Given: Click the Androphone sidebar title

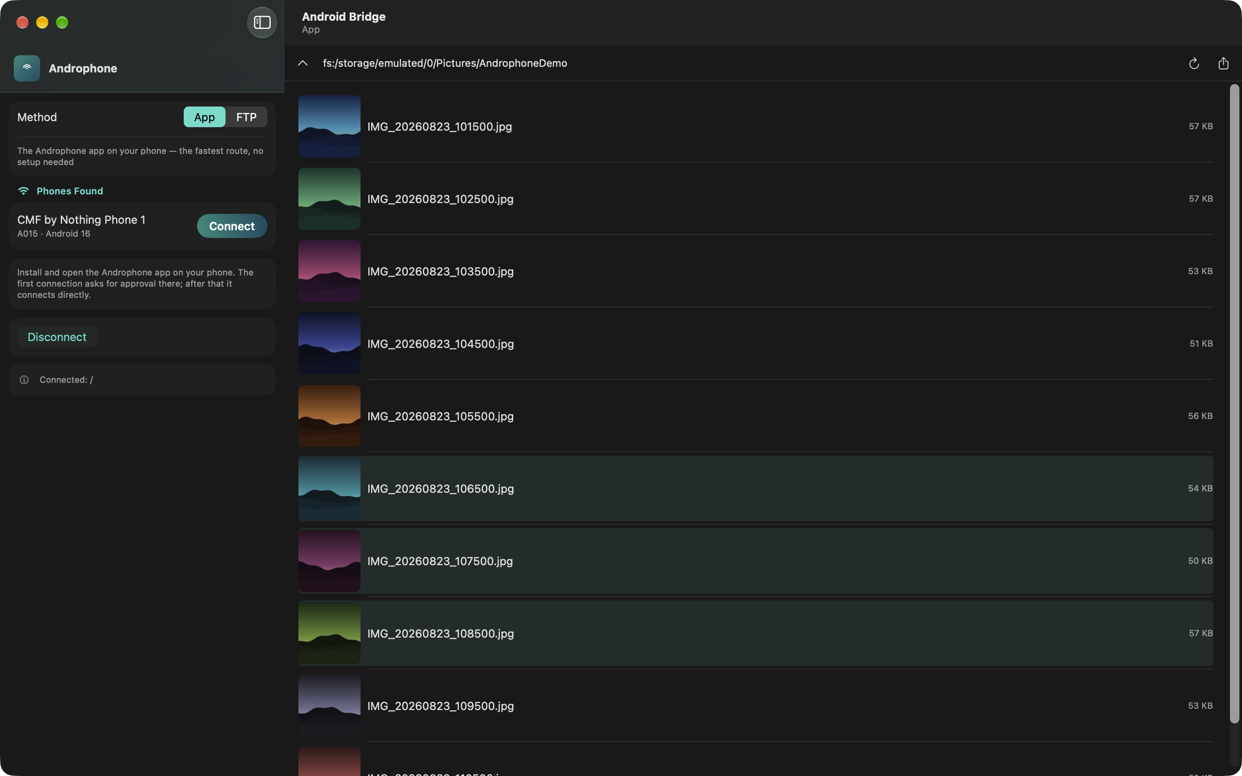Looking at the screenshot, I should (83, 68).
